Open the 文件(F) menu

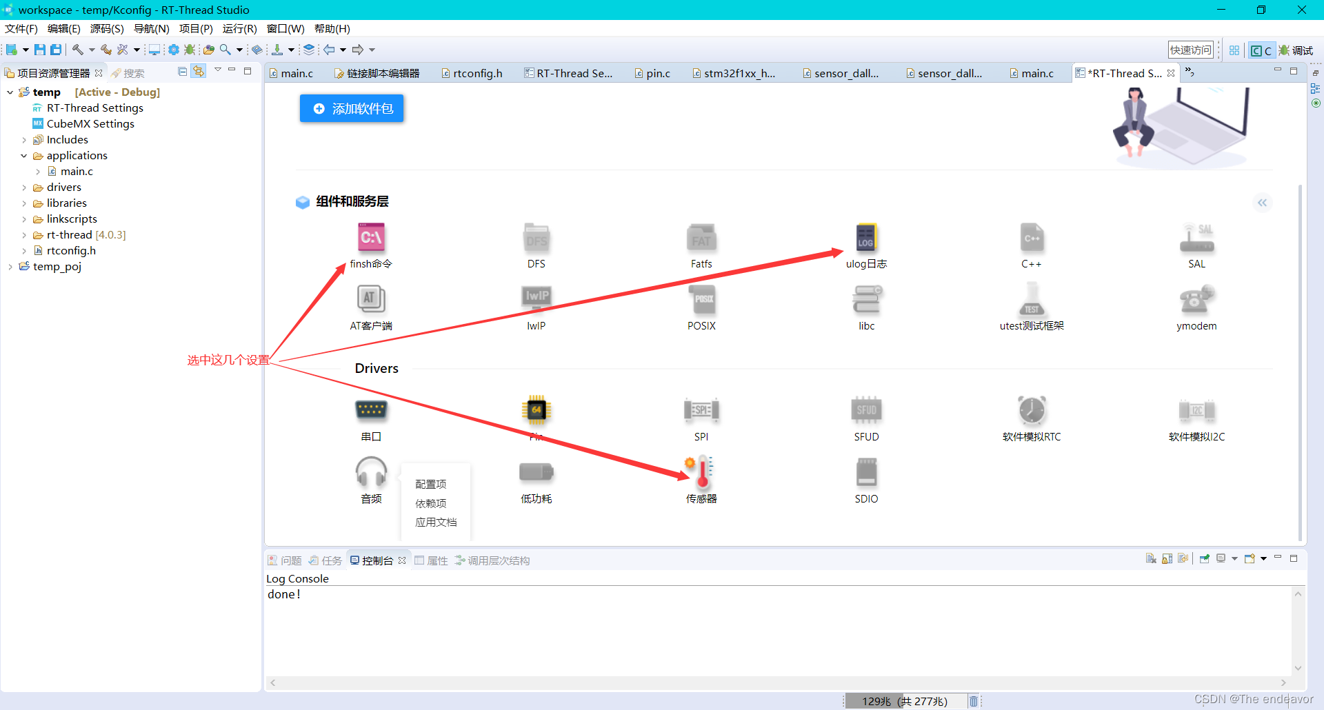[x=21, y=29]
